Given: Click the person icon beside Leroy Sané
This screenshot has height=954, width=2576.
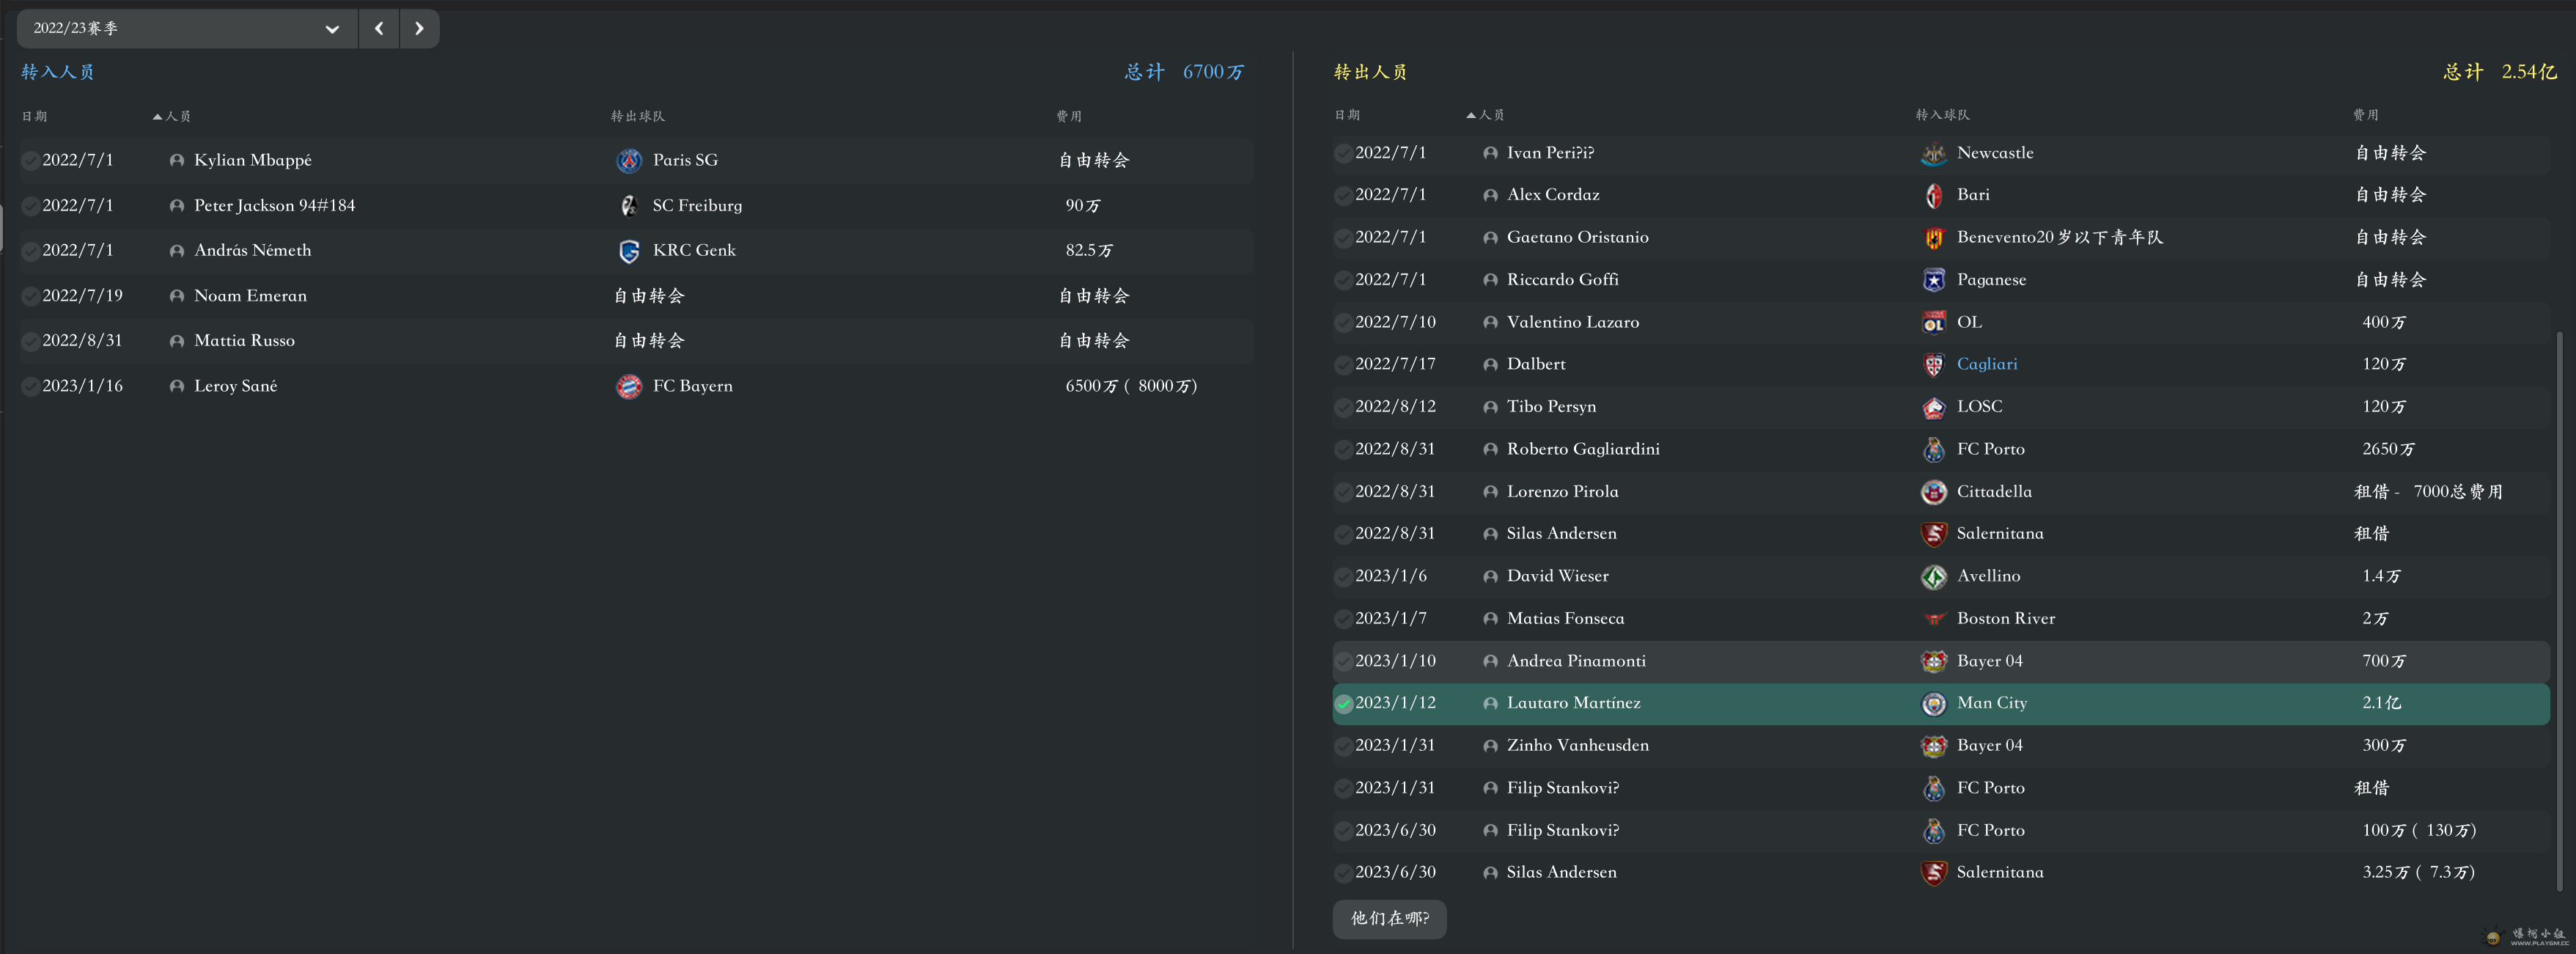Looking at the screenshot, I should (x=177, y=386).
